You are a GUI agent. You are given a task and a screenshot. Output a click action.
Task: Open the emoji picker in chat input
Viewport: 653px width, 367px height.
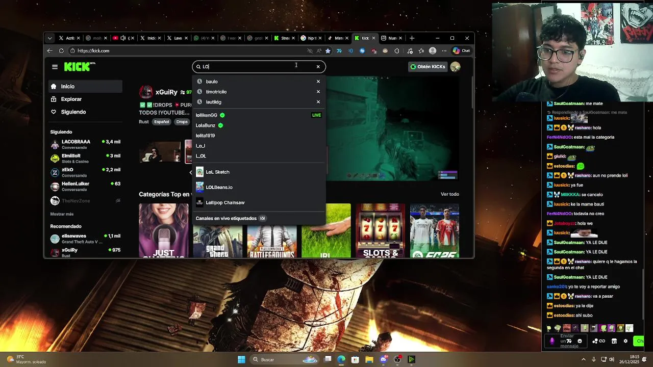(580, 341)
